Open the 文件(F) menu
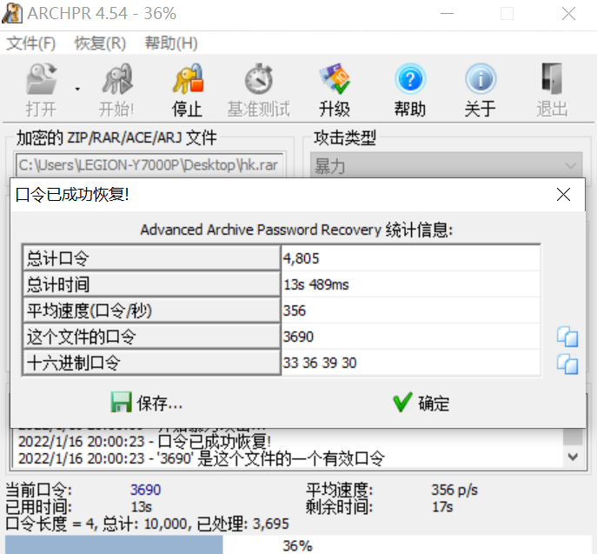597x554 pixels. 31,43
